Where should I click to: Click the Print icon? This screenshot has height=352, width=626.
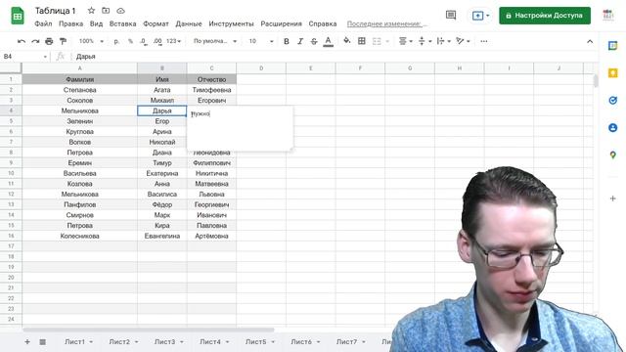pos(49,41)
